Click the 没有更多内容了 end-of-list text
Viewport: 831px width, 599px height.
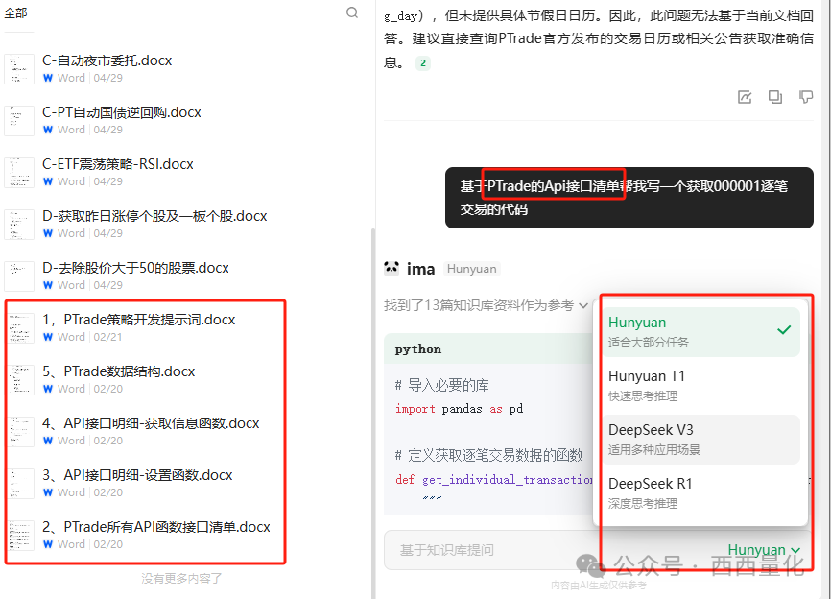point(181,578)
